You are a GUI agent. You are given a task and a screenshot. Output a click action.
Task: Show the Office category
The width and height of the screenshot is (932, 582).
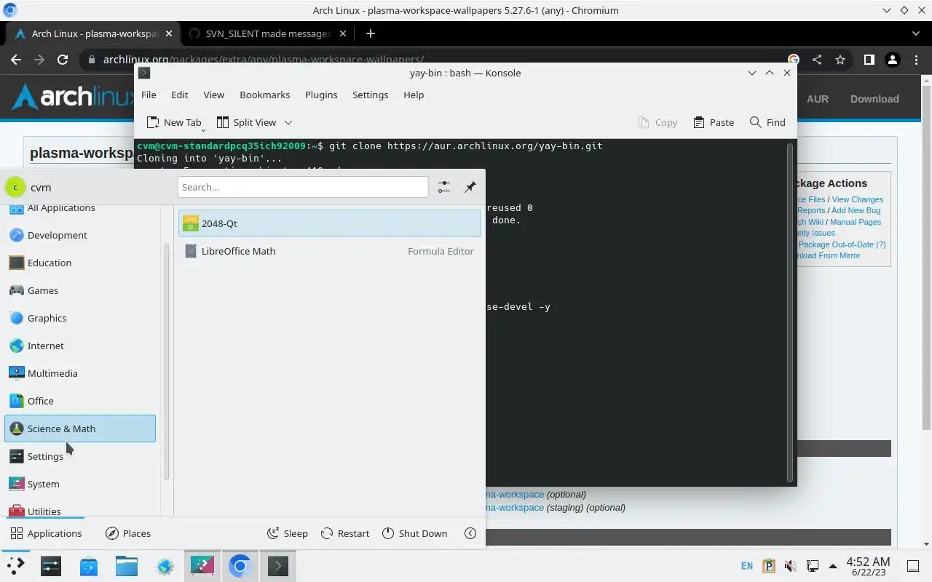point(80,401)
